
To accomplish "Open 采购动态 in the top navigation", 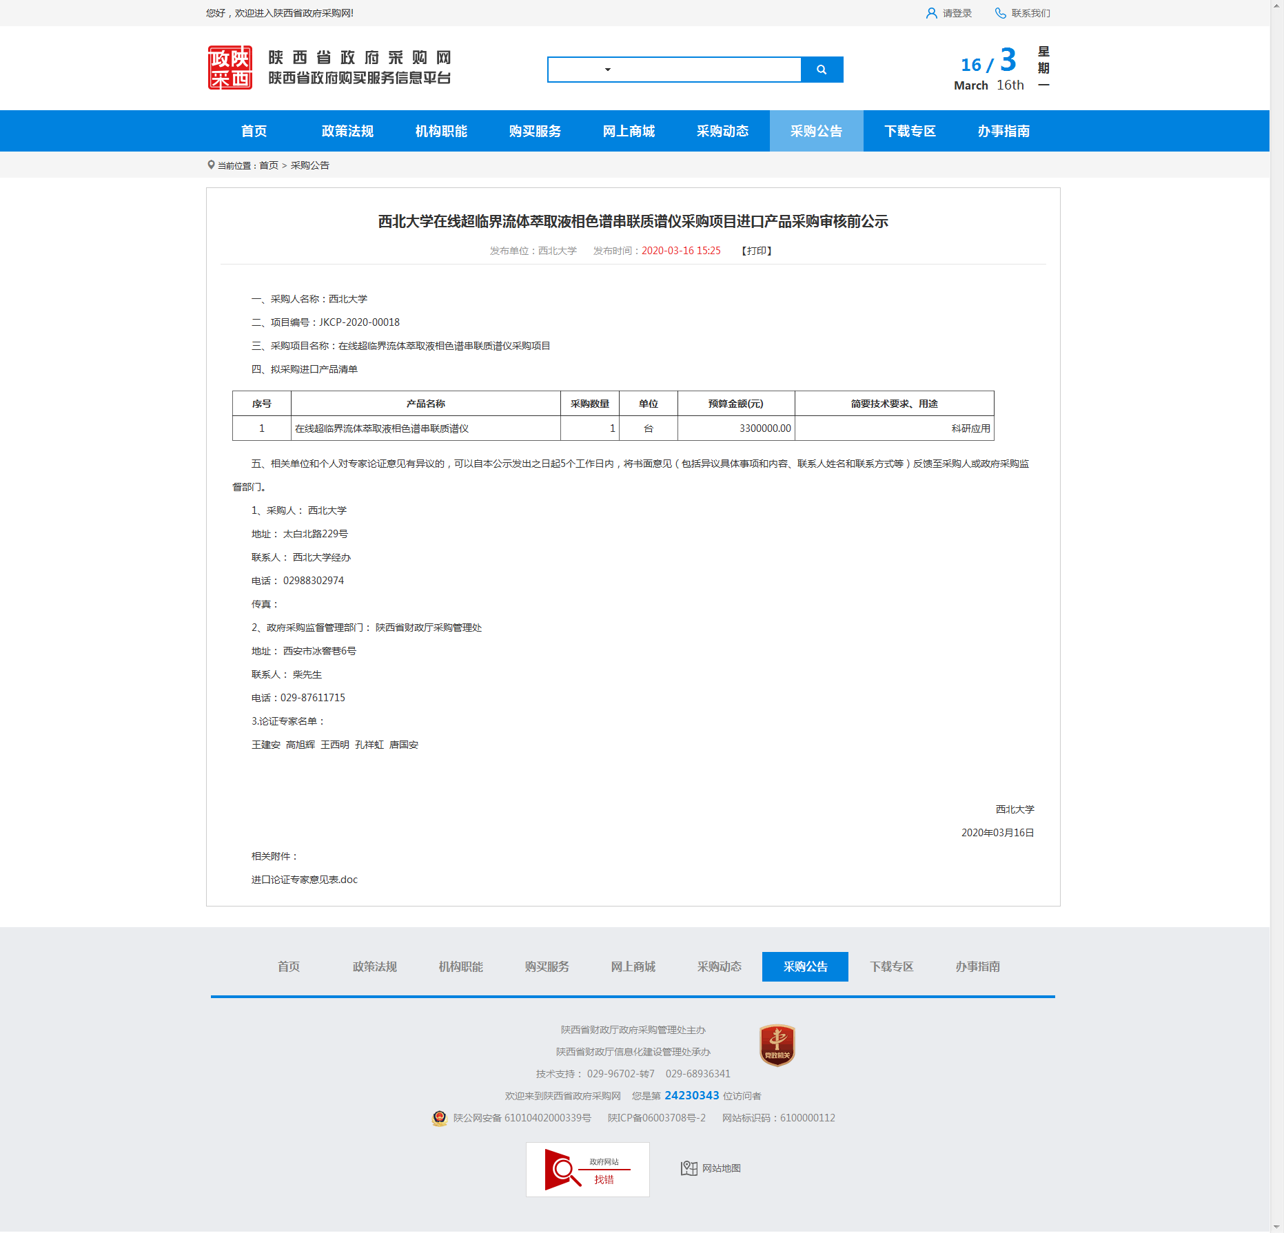I will [x=722, y=131].
